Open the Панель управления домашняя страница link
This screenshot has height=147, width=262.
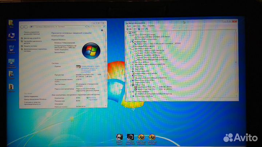pyautogui.click(x=32, y=33)
